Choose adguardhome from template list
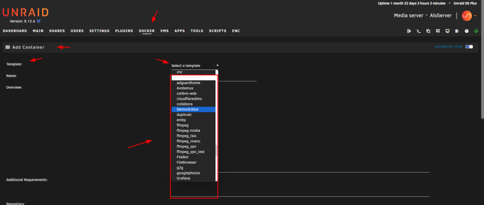Image resolution: width=484 pixels, height=205 pixels. point(194,83)
